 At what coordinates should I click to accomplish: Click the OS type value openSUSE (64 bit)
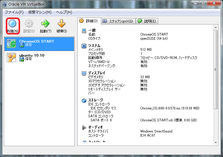pos(154,39)
